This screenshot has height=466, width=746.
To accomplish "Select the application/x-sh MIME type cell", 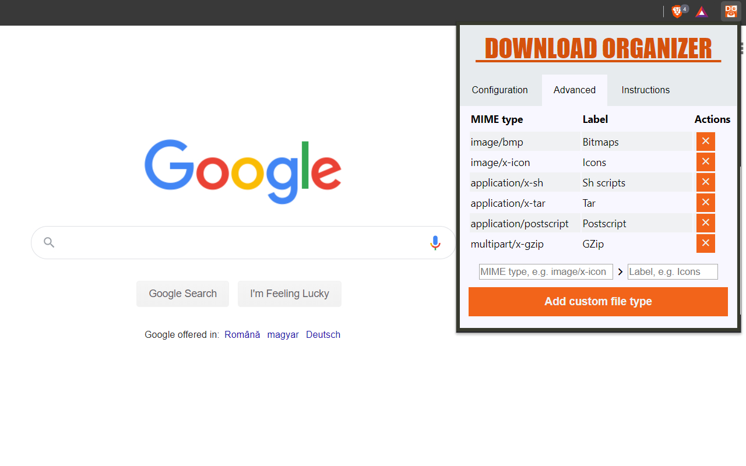I will [x=525, y=182].
